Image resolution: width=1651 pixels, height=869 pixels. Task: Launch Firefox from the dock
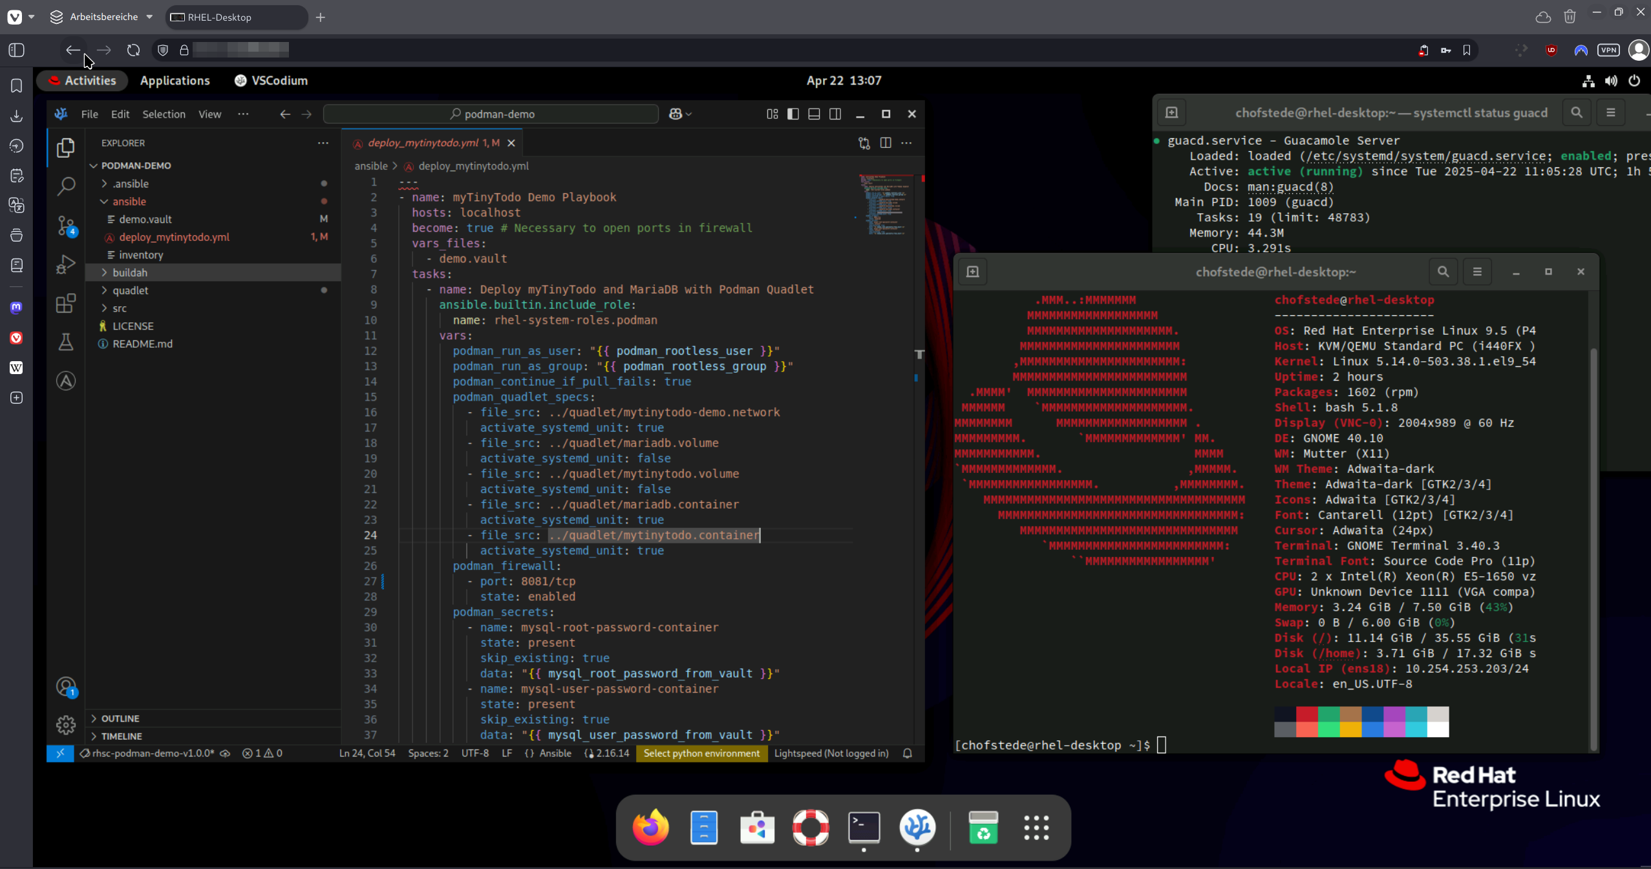point(650,827)
